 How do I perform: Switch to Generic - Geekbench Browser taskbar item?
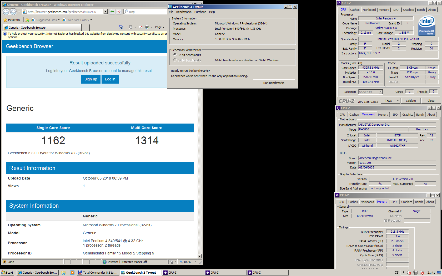point(37,273)
